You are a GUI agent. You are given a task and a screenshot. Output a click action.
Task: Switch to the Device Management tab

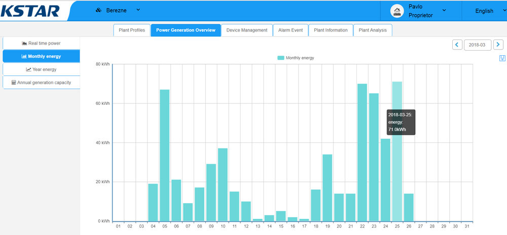click(x=247, y=30)
